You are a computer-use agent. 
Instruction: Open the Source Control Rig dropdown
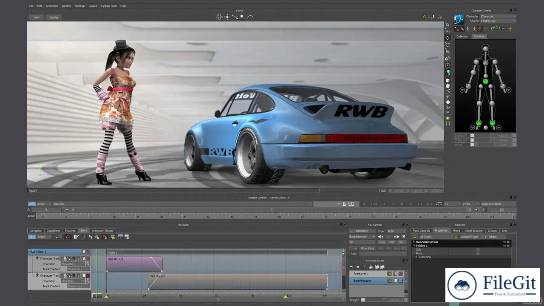click(499, 21)
